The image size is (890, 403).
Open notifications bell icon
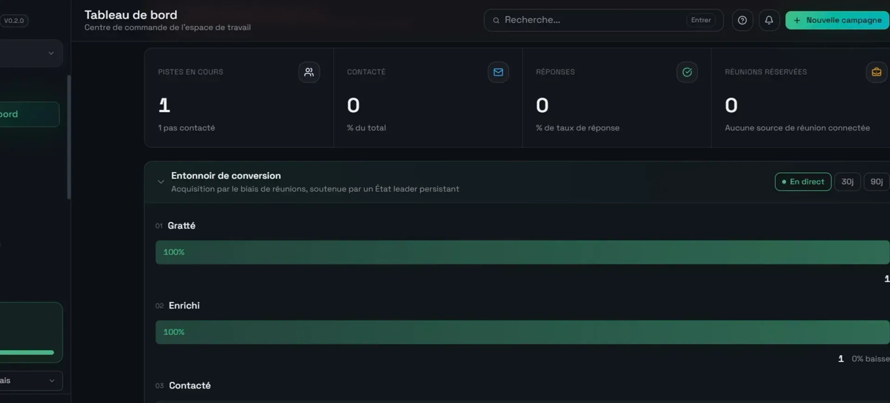(x=769, y=20)
